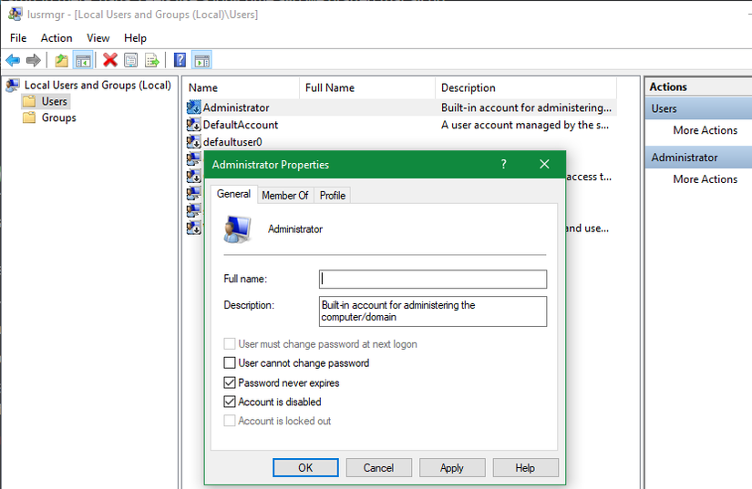The width and height of the screenshot is (752, 489).
Task: Click the Up one level folder icon
Action: [x=61, y=60]
